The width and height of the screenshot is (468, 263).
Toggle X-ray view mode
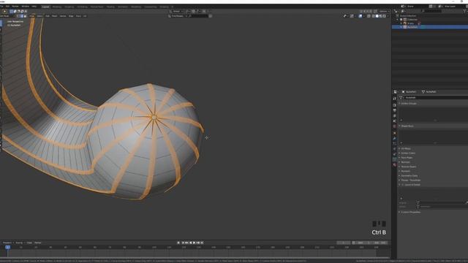(369, 16)
